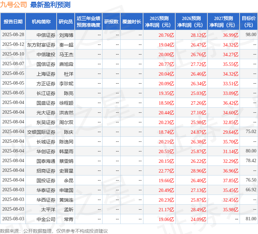This screenshot has width=258, height=234.
Task: Click the 22.77亿 profit forecast value
Action: pos(166,171)
